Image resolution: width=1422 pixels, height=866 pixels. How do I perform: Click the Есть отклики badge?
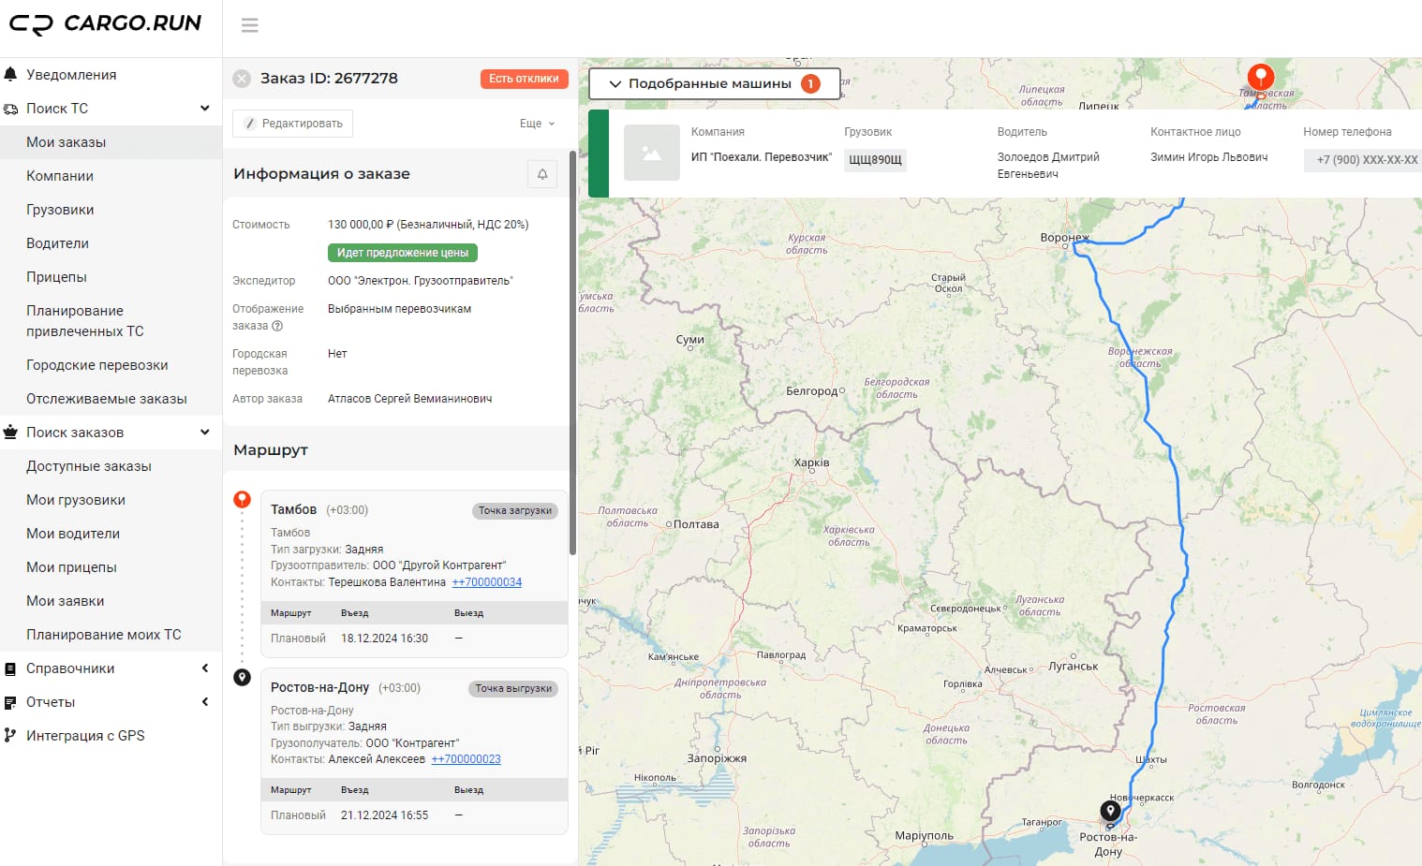tap(524, 79)
